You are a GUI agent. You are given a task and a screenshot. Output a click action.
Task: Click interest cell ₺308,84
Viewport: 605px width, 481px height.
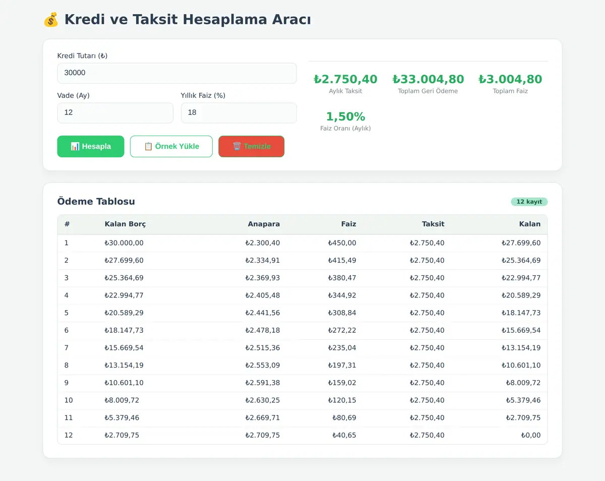(342, 313)
